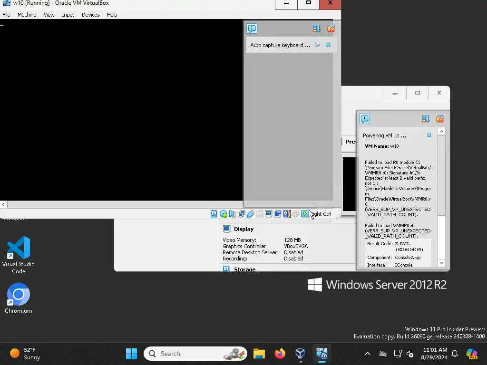Delete all notifications in the w10 window
Screen dimensions: 487x365
click(331, 29)
